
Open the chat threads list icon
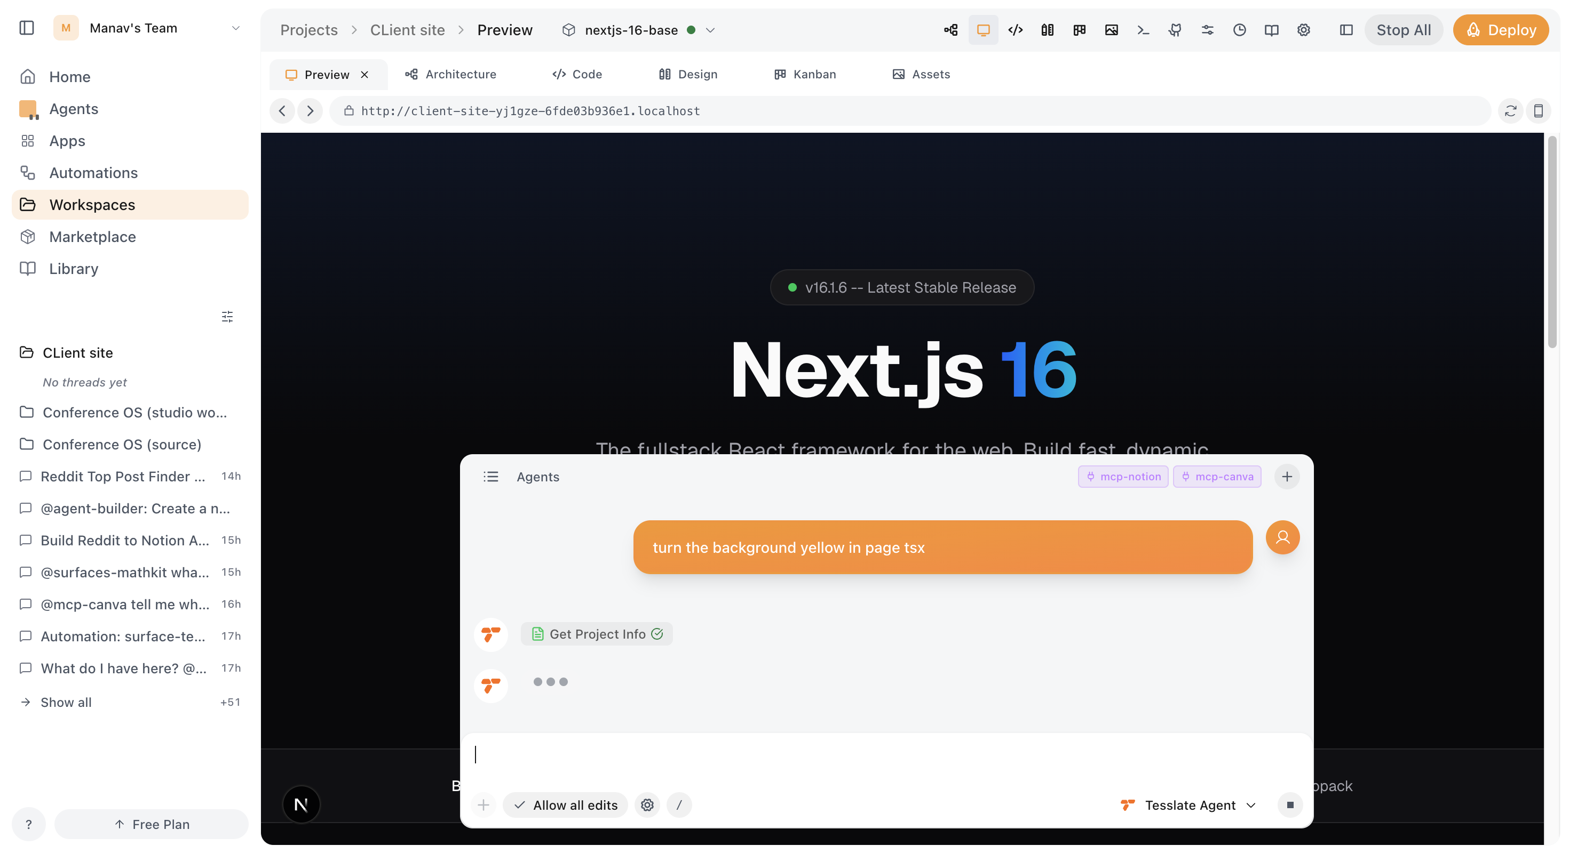point(491,476)
